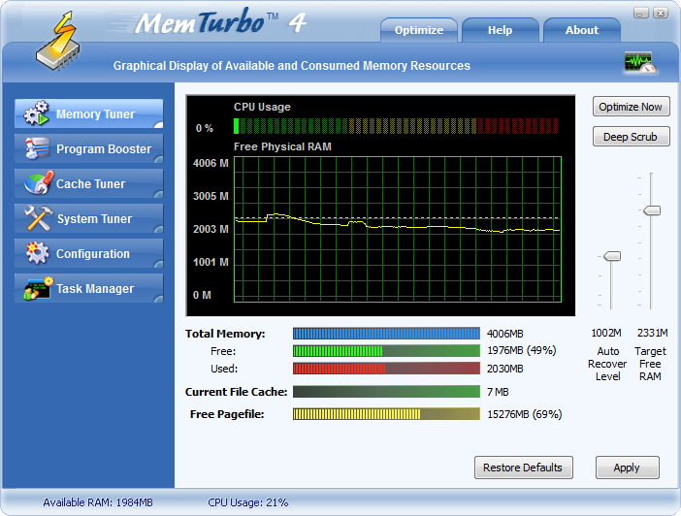Click the Apply button
The image size is (681, 516).
coord(627,468)
